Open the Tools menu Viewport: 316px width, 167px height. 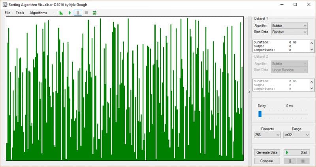coord(20,13)
